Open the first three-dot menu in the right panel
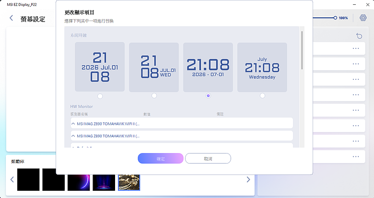Image resolution: width=374 pixels, height=198 pixels. tap(356, 49)
